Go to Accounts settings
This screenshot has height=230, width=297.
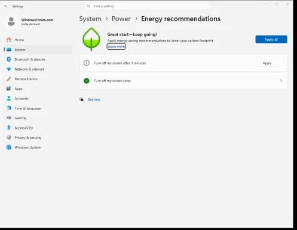pos(38,98)
